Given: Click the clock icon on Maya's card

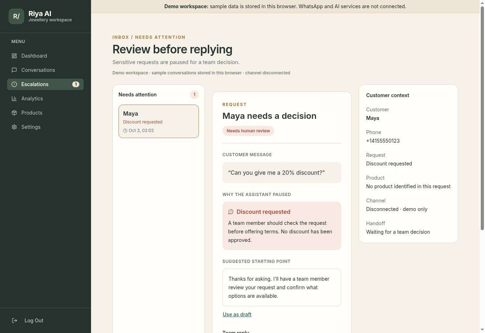Looking at the screenshot, I should click(x=125, y=131).
